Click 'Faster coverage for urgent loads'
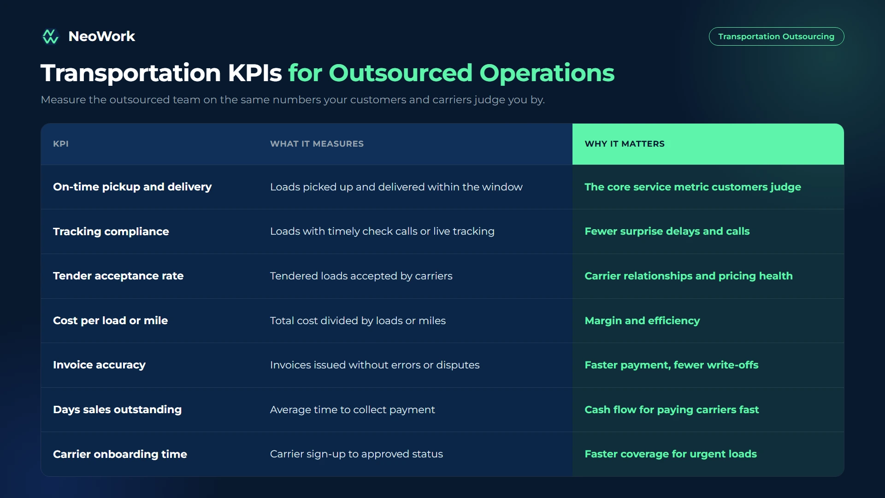The width and height of the screenshot is (885, 498). 671,454
